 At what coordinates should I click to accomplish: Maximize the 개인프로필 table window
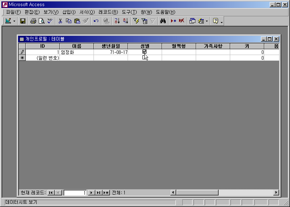[x=270, y=39]
